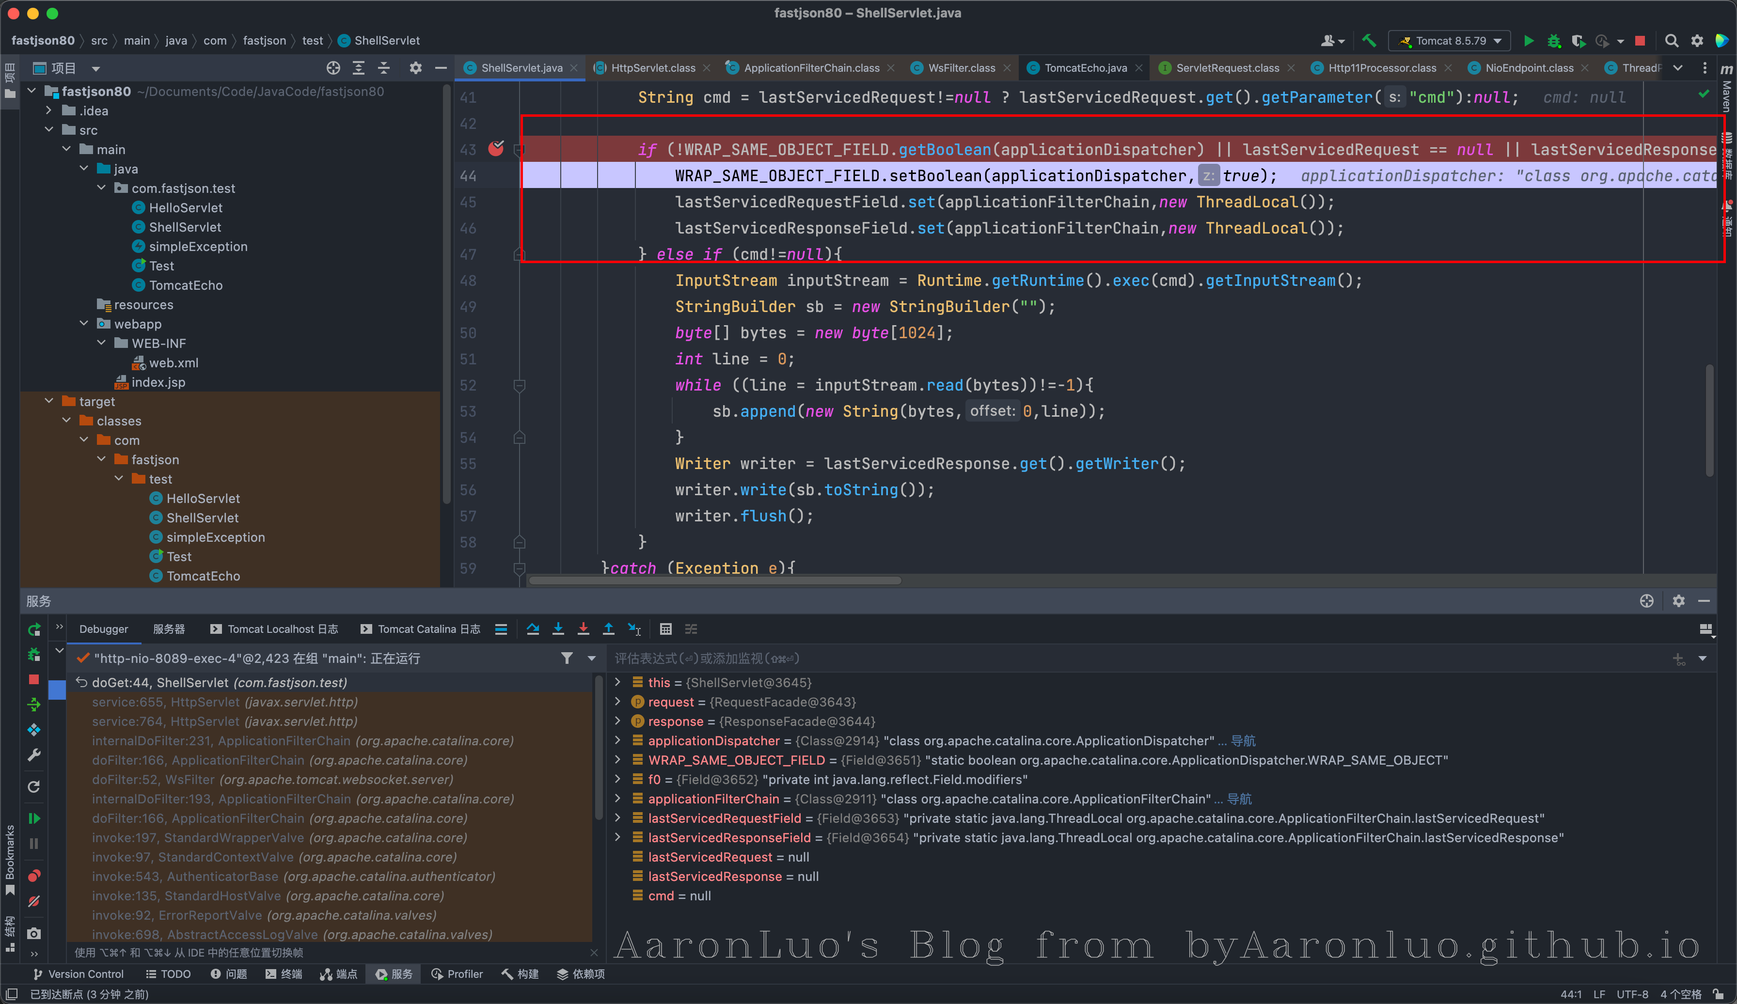
Task: Click editor horizontal scrollbar
Action: (714, 580)
